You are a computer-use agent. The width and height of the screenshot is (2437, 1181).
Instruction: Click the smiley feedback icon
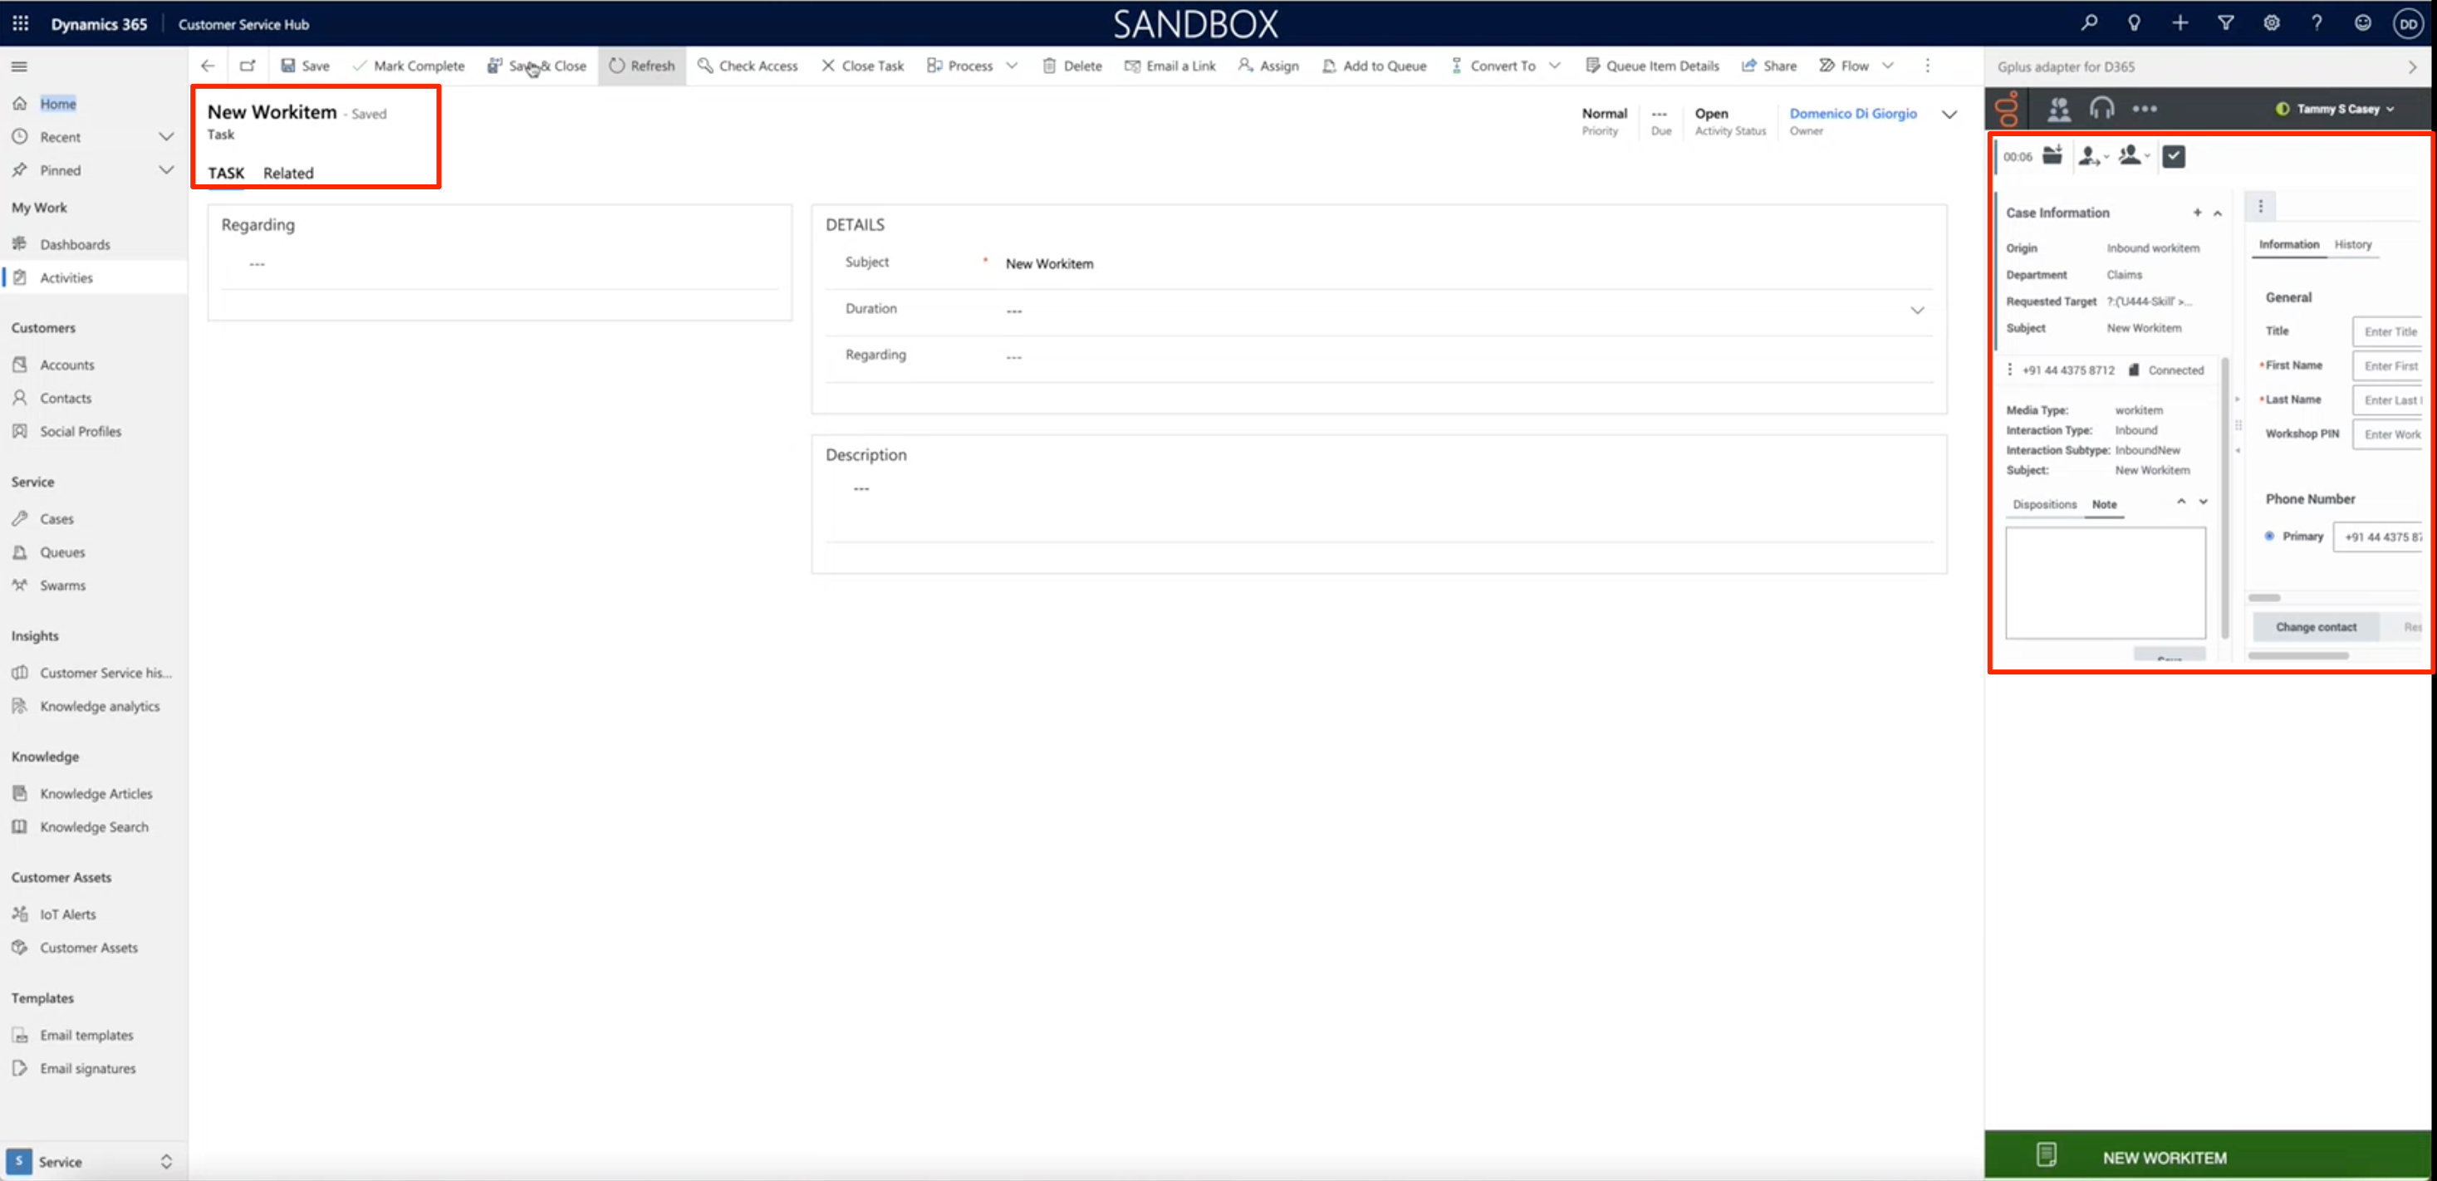point(2362,23)
